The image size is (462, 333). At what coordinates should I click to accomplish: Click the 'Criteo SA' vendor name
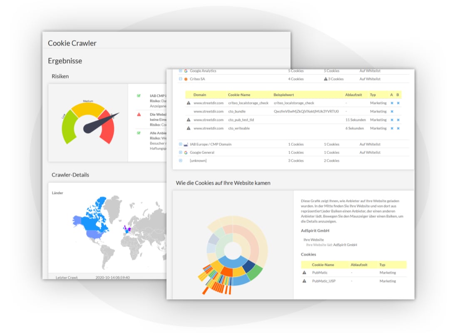[x=197, y=79]
